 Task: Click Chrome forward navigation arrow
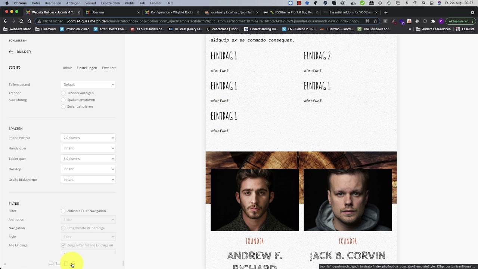click(x=13, y=21)
